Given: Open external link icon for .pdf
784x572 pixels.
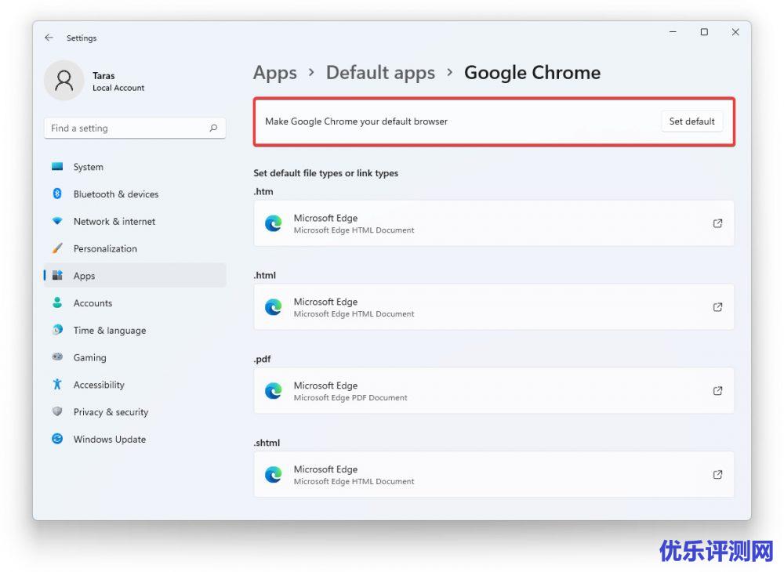Looking at the screenshot, I should 717,391.
